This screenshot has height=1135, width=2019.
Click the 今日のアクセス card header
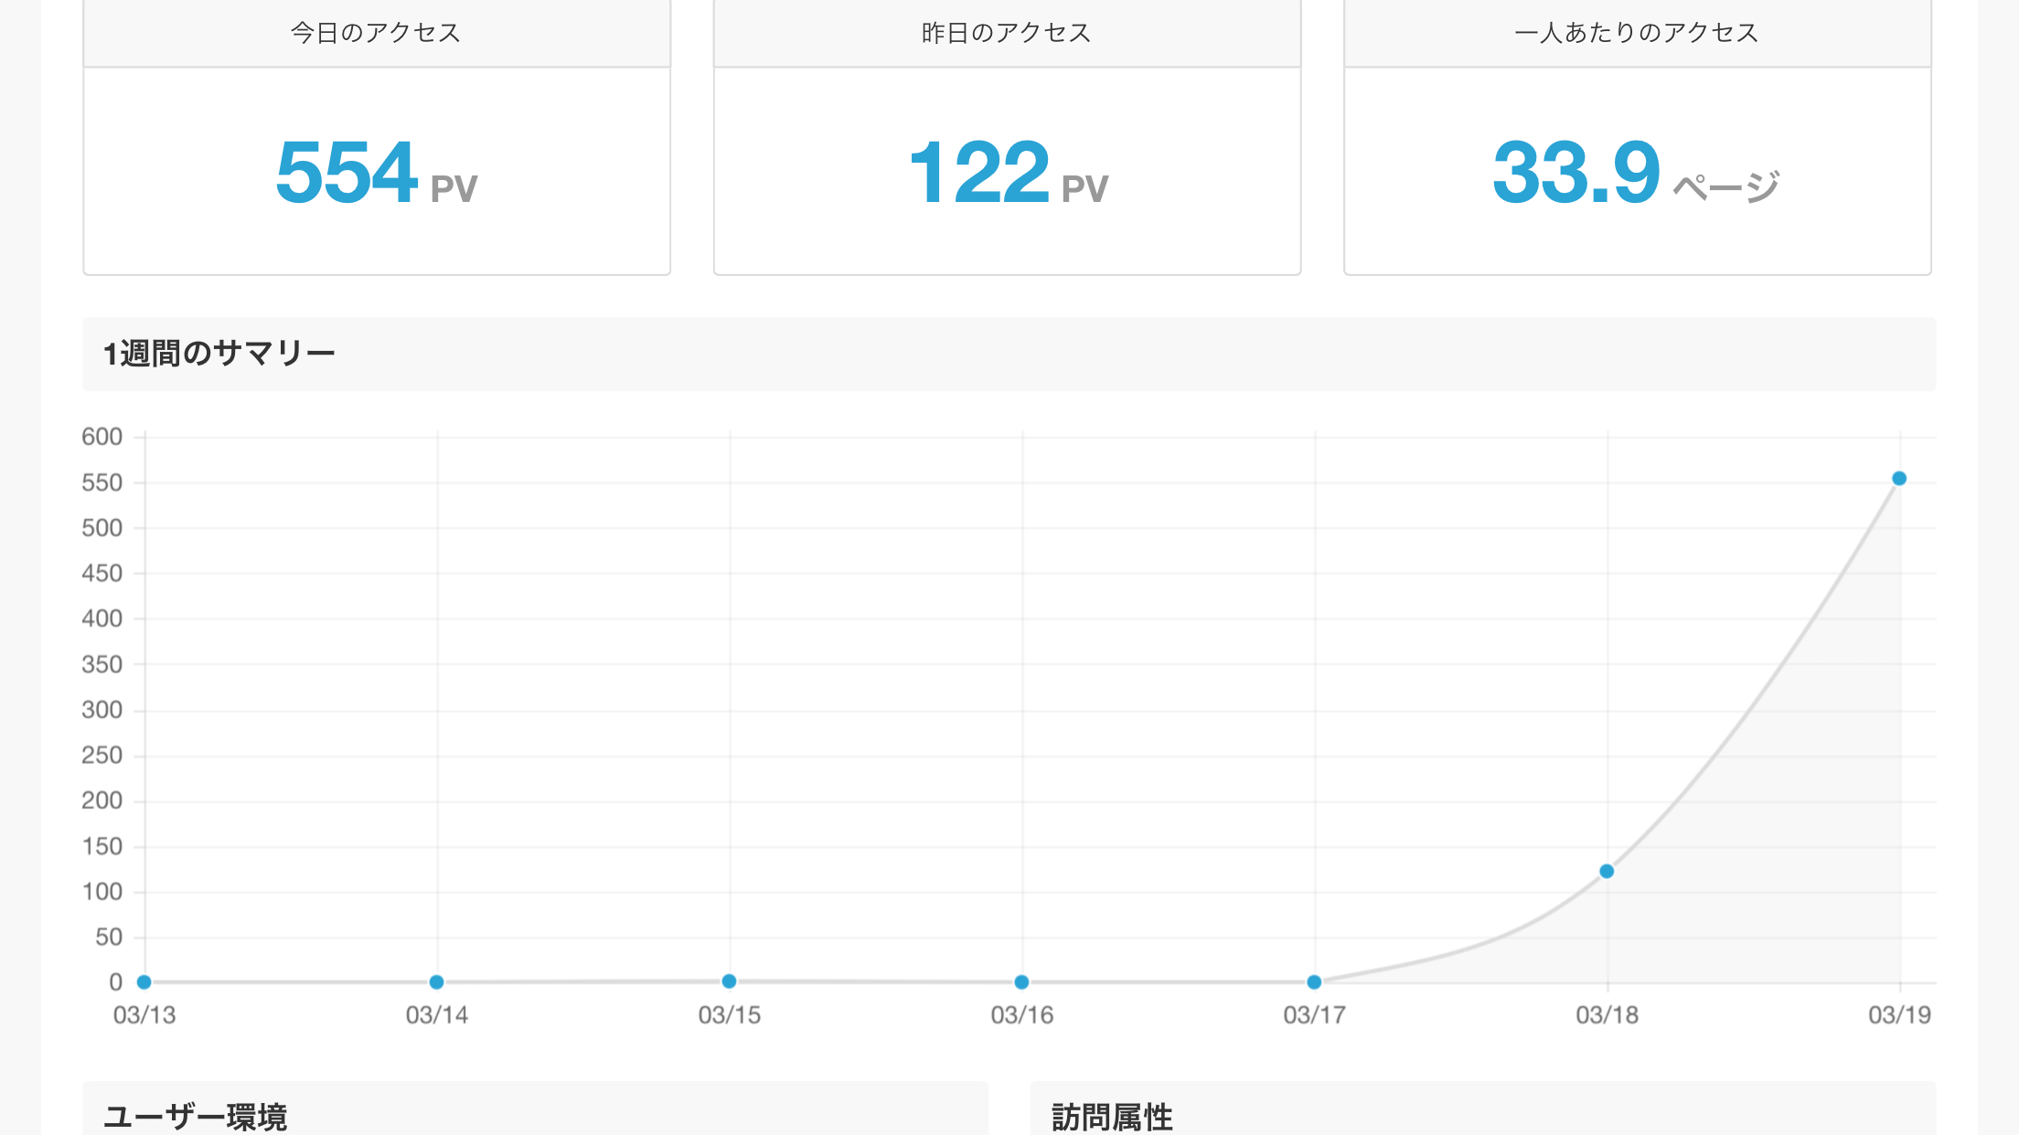376,33
